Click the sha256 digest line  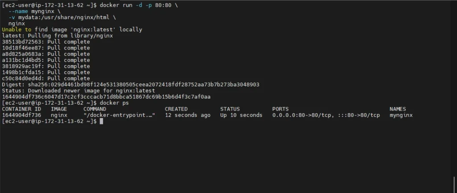(x=130, y=84)
